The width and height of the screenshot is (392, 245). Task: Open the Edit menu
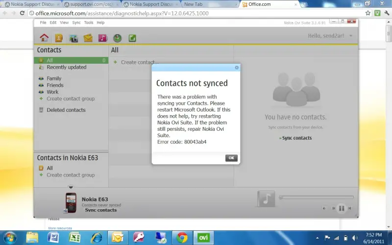click(x=53, y=23)
